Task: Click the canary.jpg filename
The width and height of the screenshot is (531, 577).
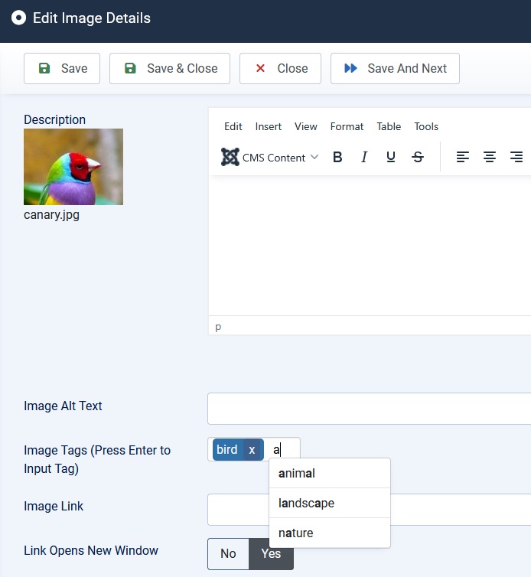Action: pyautogui.click(x=51, y=214)
